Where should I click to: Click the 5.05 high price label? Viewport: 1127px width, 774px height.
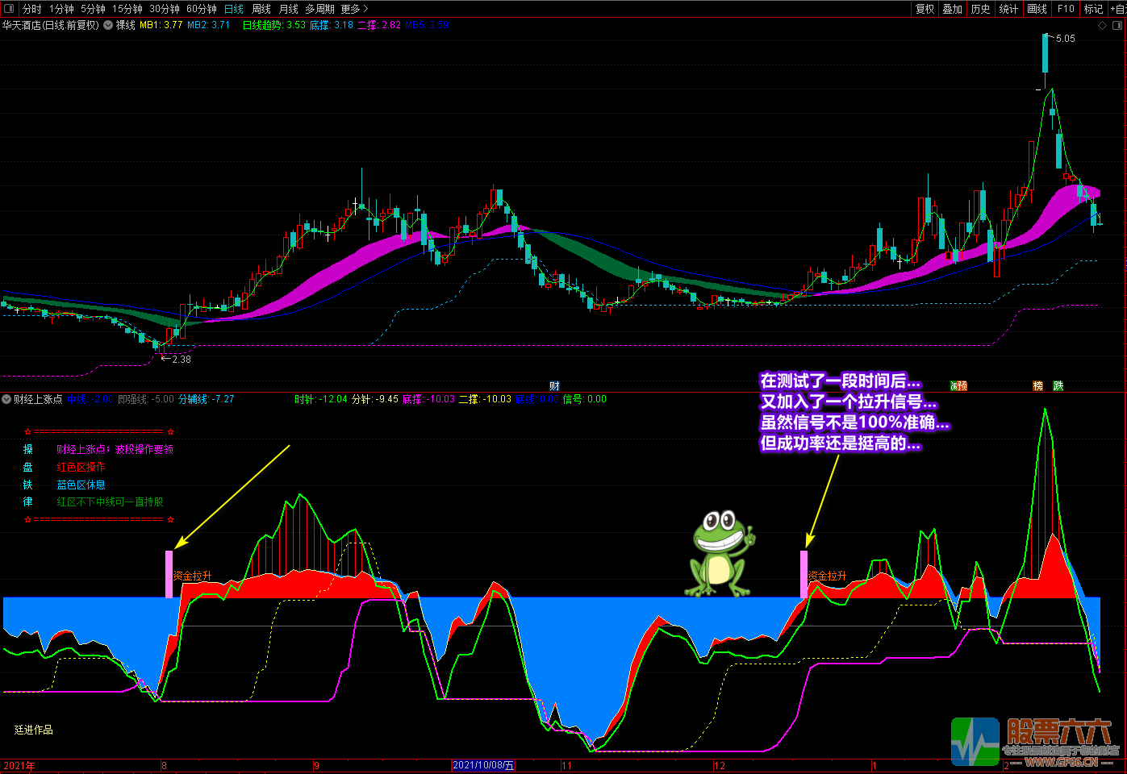[1065, 39]
